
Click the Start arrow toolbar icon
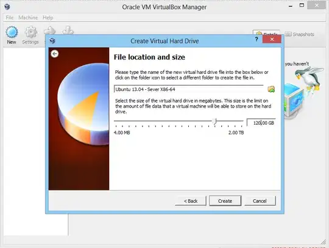[50, 31]
